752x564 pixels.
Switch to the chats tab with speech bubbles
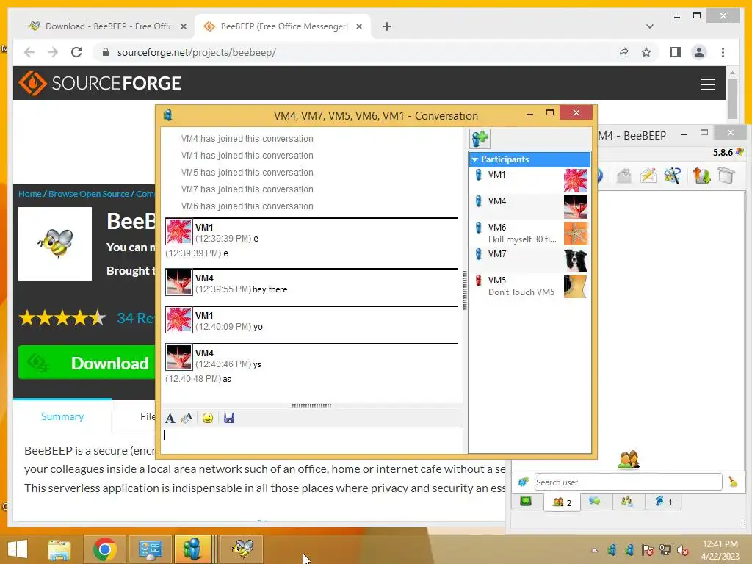[595, 502]
